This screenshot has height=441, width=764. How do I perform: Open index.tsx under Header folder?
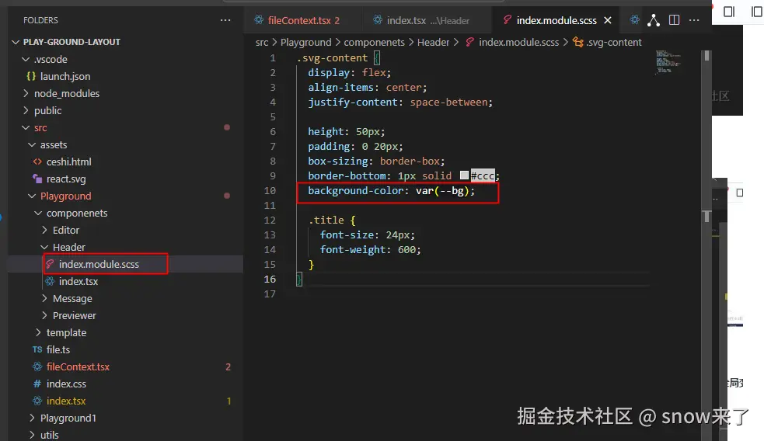tap(78, 281)
